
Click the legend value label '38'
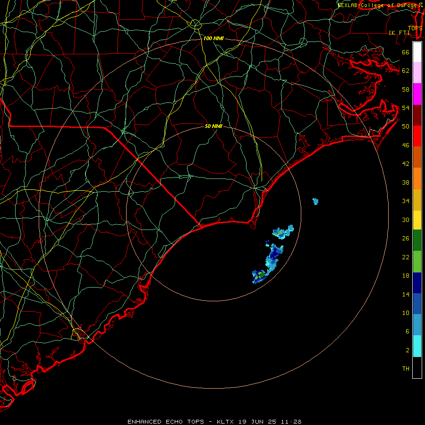(x=406, y=182)
